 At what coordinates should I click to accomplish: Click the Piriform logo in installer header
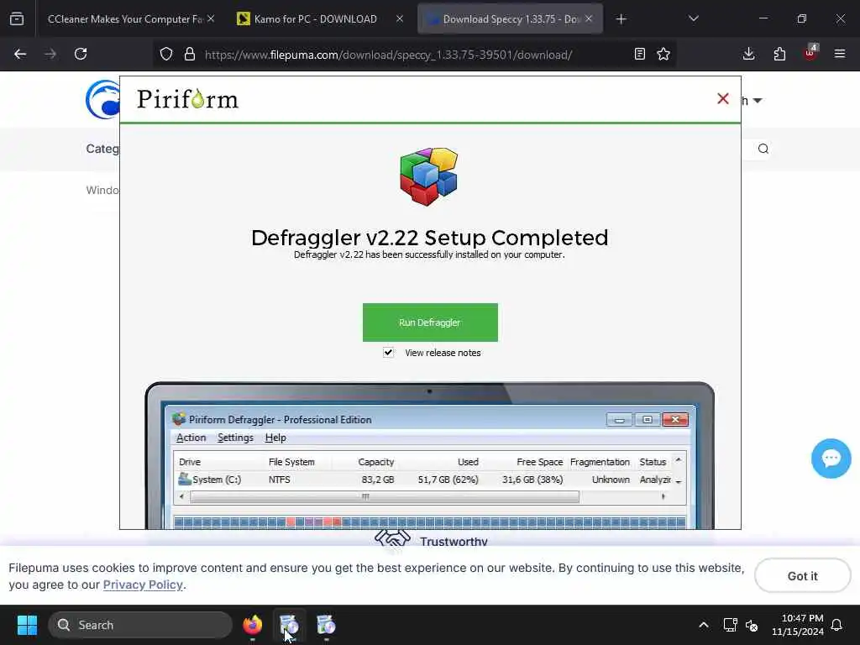coord(187,99)
